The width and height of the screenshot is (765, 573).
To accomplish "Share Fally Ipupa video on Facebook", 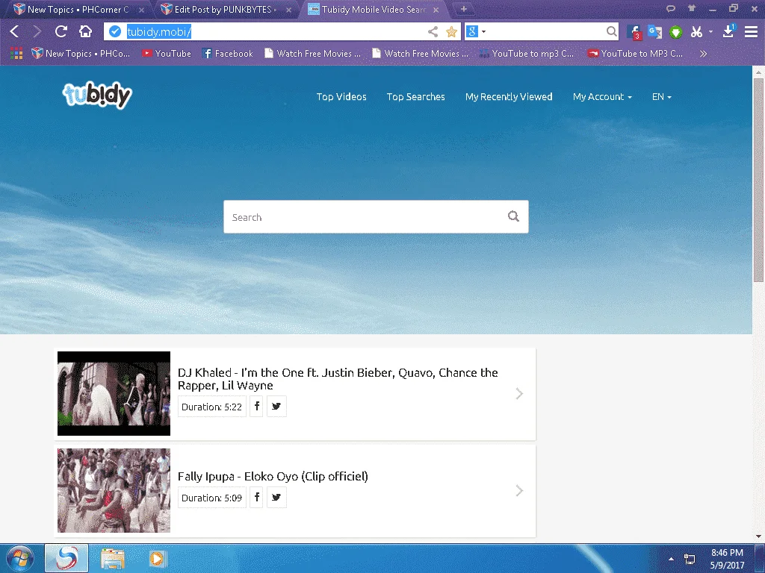I will coord(257,497).
